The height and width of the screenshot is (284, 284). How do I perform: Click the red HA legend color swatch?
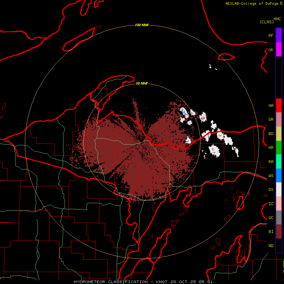(x=279, y=105)
